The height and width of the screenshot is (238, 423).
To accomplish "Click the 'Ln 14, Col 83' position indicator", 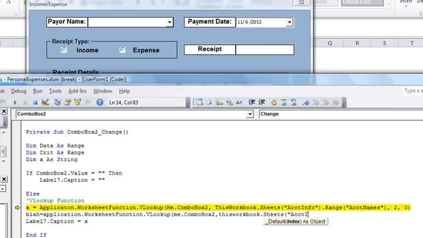I will pos(124,102).
